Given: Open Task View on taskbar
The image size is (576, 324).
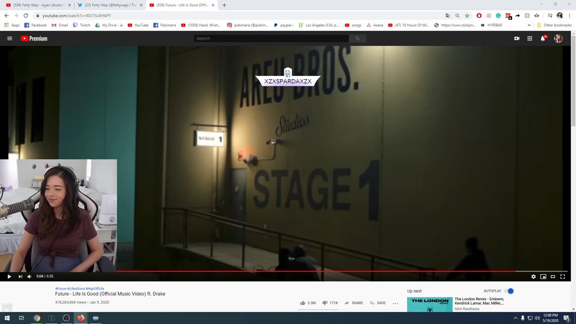Looking at the screenshot, I should click(x=21, y=318).
